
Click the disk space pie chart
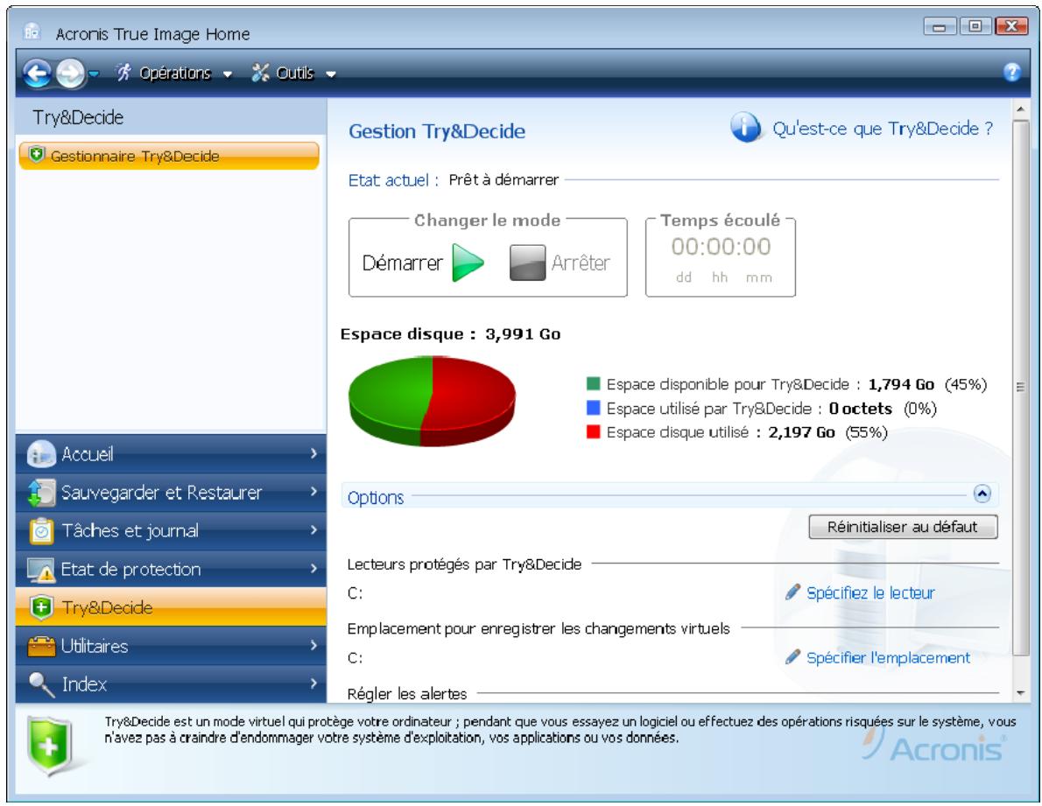pyautogui.click(x=432, y=401)
